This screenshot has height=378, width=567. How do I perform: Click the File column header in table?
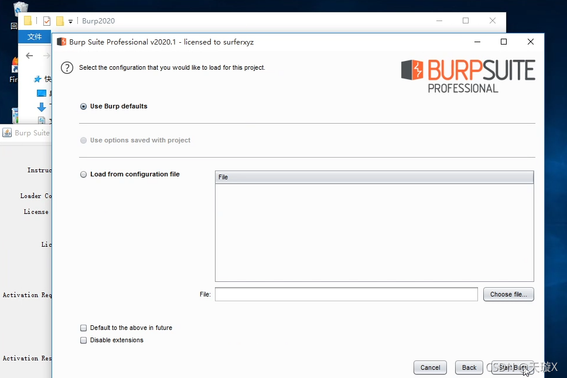coord(374,177)
